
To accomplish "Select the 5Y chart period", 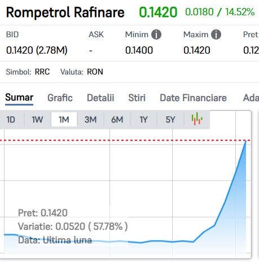I will 170,120.
